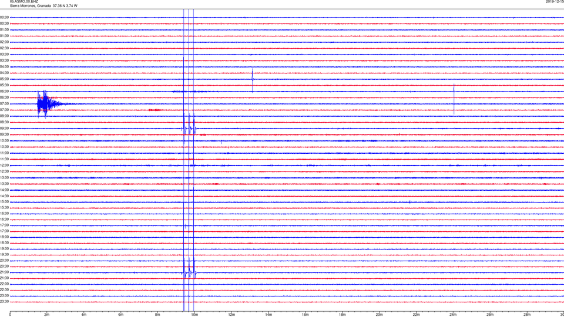This screenshot has width=564, height=317.
Task: Pick the "21:30" trace label
Action: click(x=4, y=278)
